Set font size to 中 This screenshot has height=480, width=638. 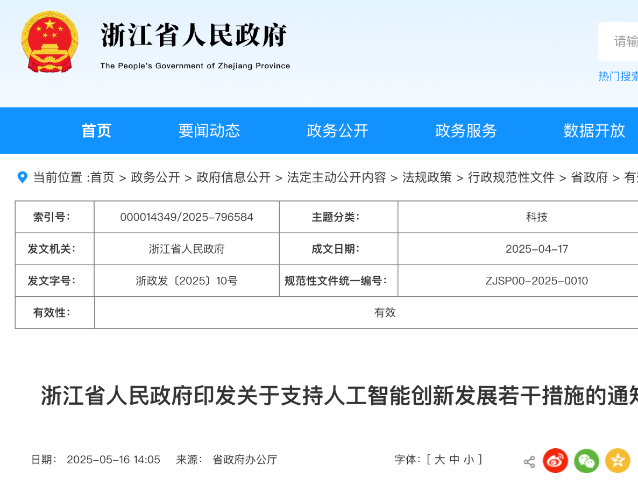pos(455,460)
